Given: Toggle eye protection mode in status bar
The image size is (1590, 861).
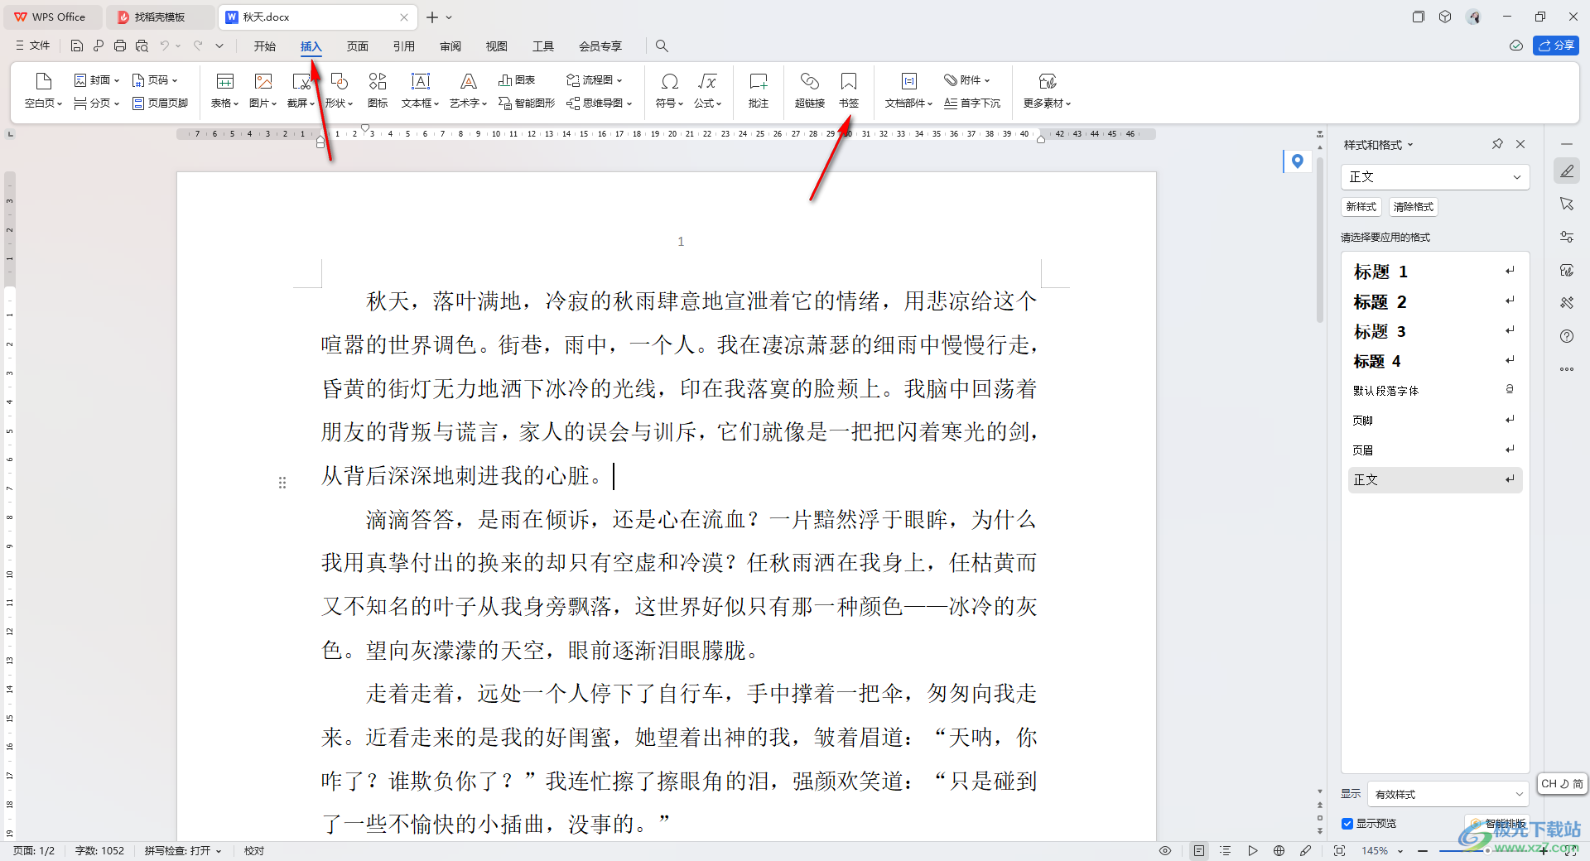Looking at the screenshot, I should coord(1165,850).
